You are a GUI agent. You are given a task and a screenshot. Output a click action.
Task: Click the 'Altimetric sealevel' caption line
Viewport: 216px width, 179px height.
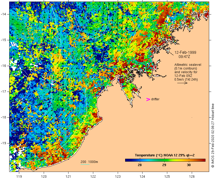[188, 65]
